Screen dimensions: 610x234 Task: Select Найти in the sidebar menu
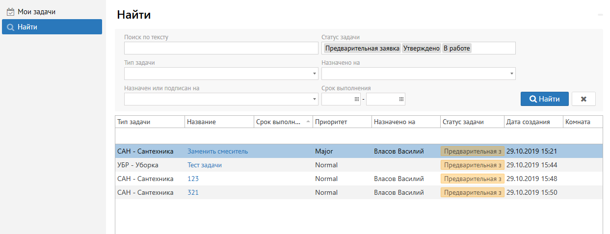coord(52,27)
